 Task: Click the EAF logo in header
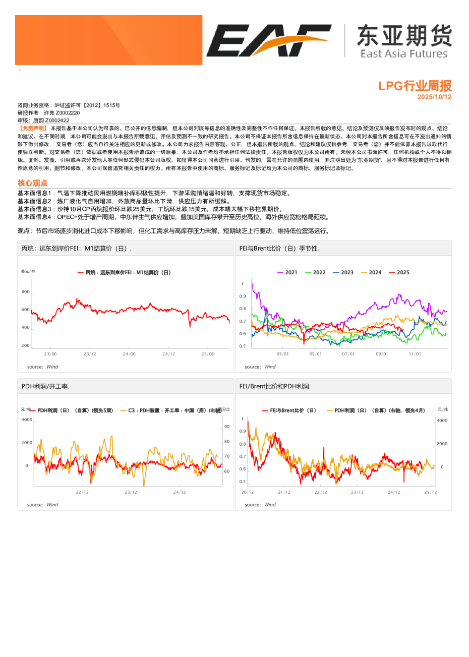point(268,40)
